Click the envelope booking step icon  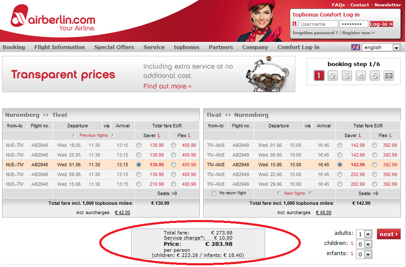pos(389,76)
